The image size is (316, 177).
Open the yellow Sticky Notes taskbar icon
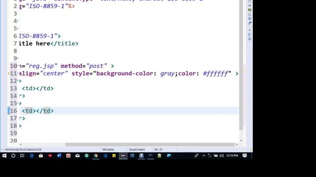114,155
